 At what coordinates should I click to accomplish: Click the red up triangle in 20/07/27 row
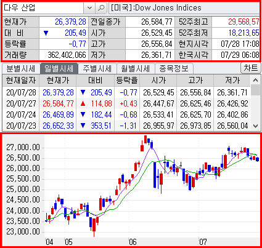pyautogui.click(x=83, y=103)
